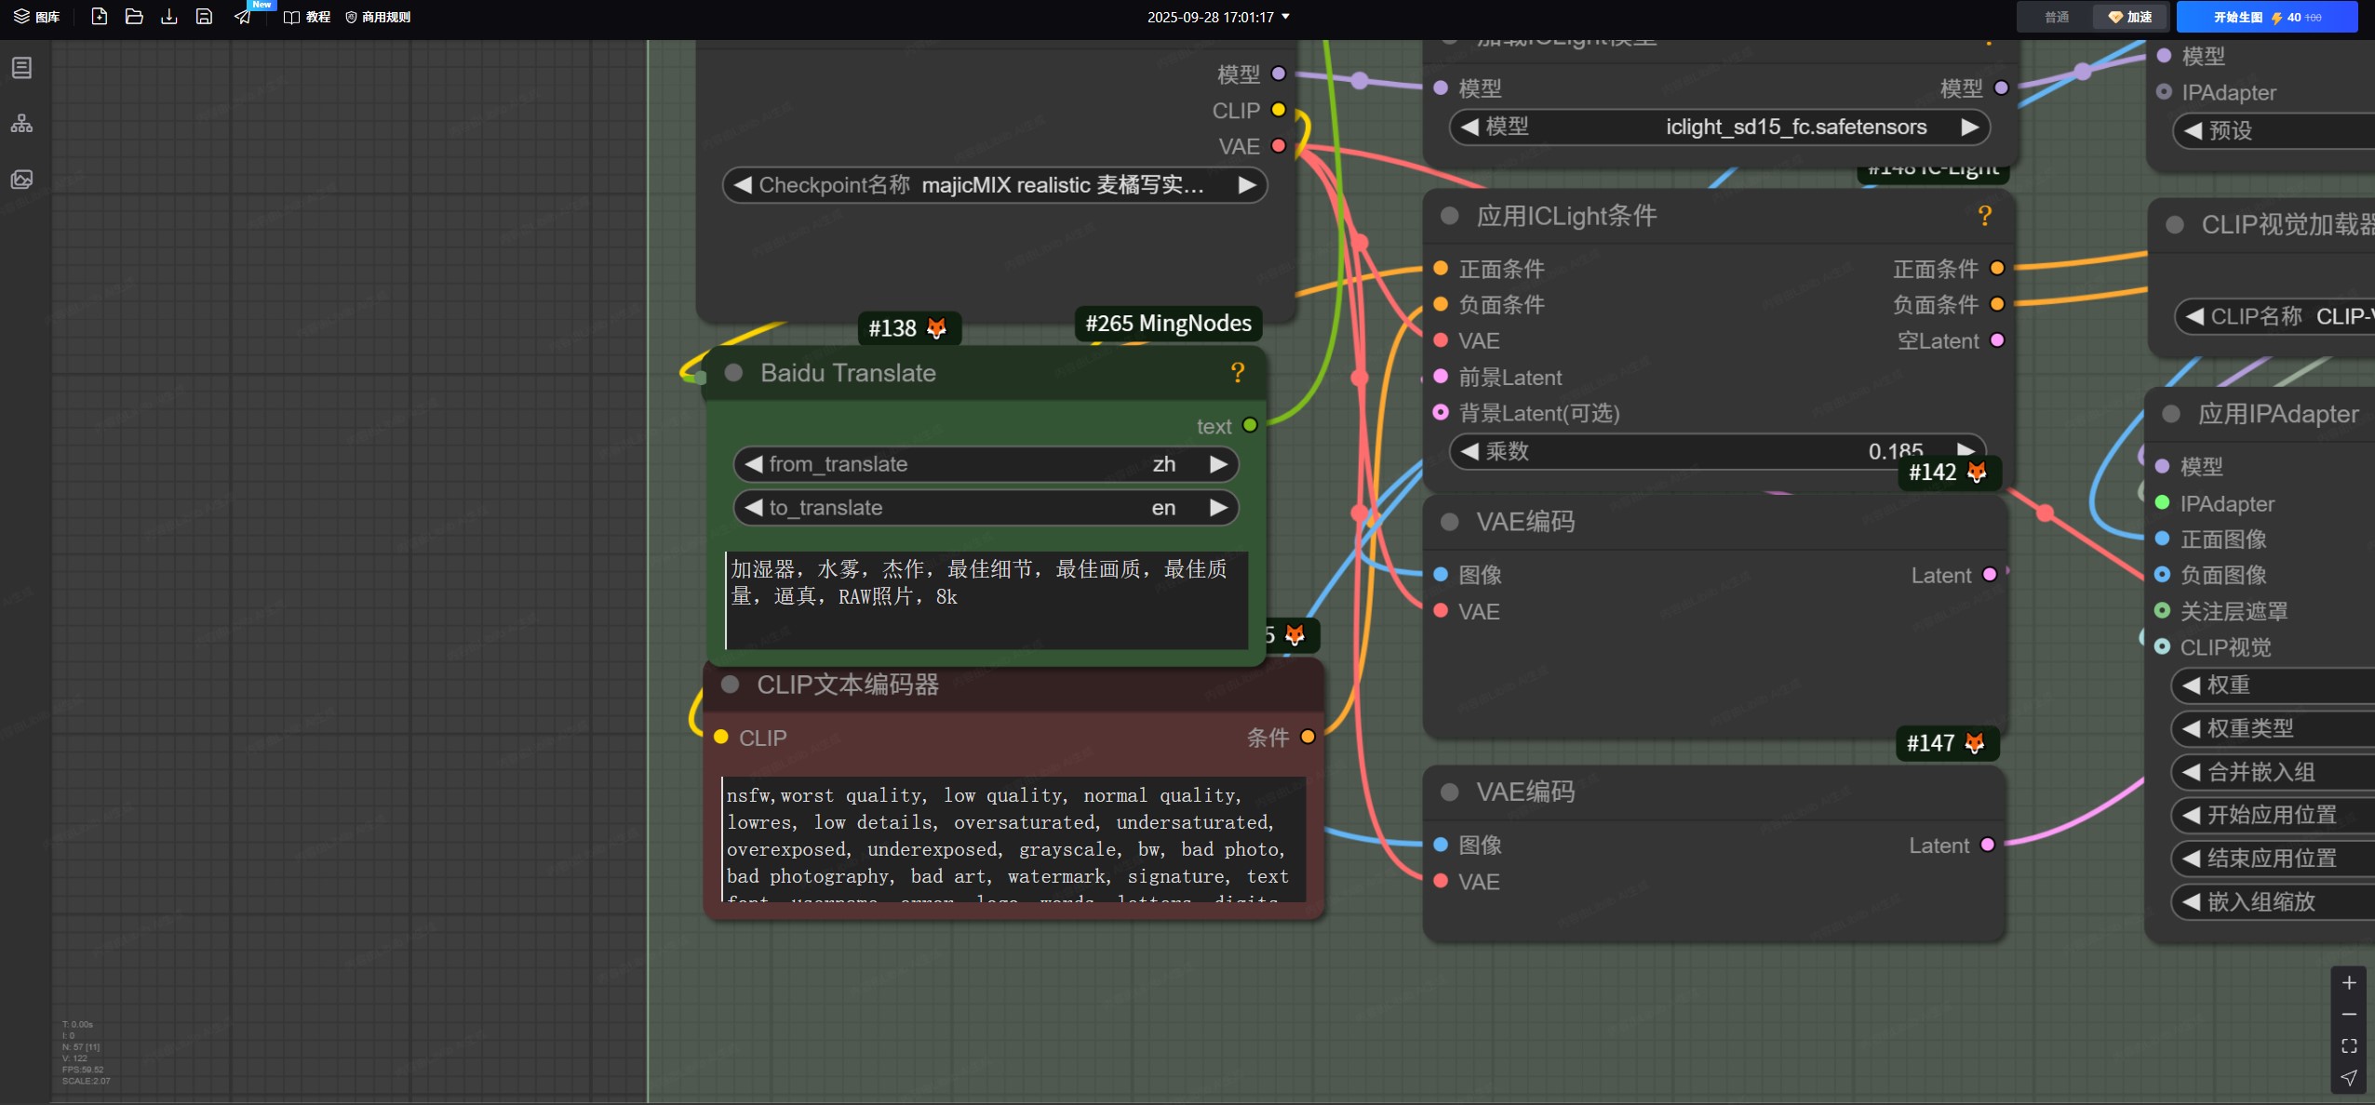Click the save disk icon
The width and height of the screenshot is (2375, 1105).
[204, 17]
